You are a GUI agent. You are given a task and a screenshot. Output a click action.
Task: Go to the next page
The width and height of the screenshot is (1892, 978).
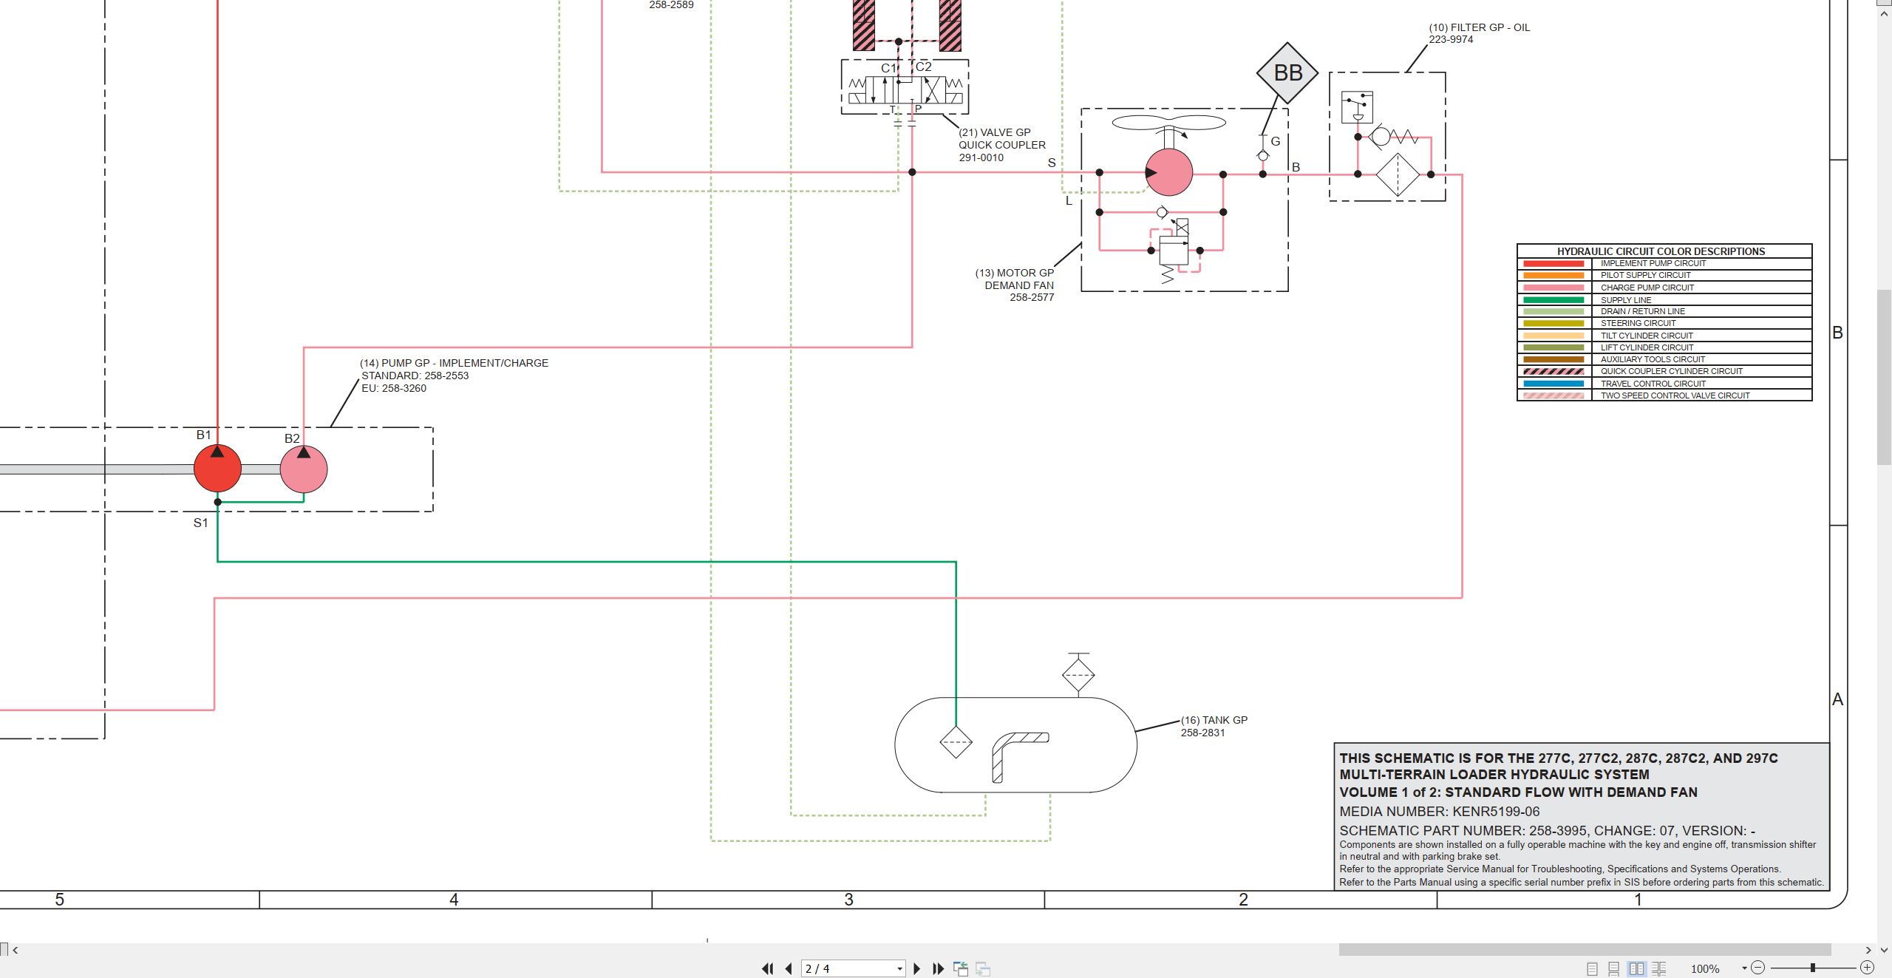[x=916, y=968]
